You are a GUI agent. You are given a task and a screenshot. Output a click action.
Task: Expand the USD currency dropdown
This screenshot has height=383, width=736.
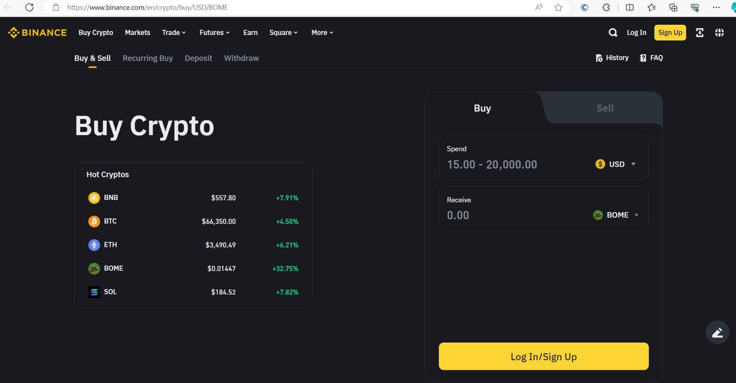[615, 164]
